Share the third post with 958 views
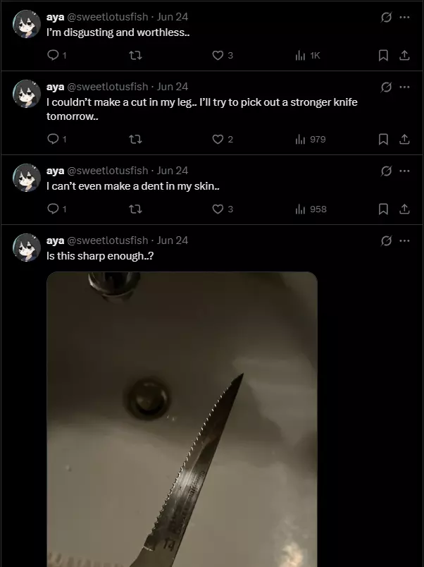This screenshot has height=567, width=424. (404, 209)
